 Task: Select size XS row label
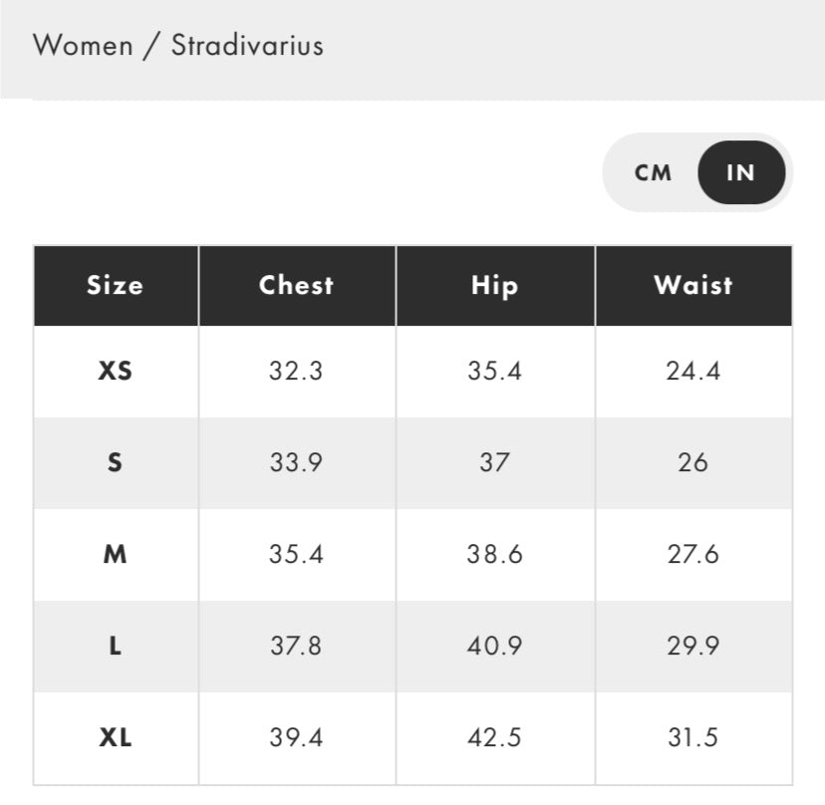(116, 371)
